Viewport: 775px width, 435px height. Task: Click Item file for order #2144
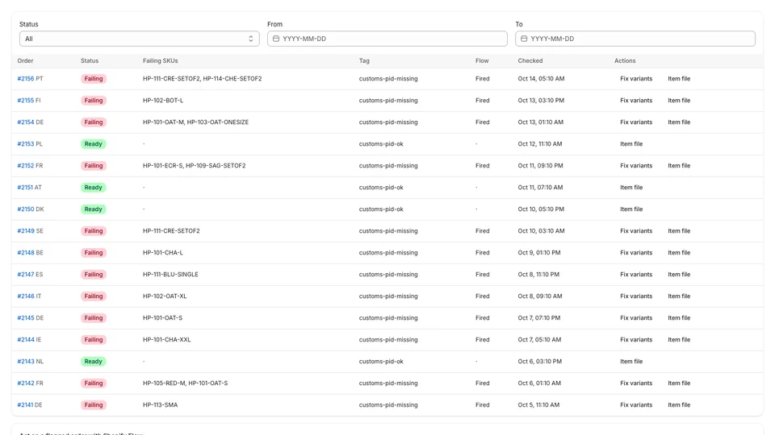(x=679, y=339)
